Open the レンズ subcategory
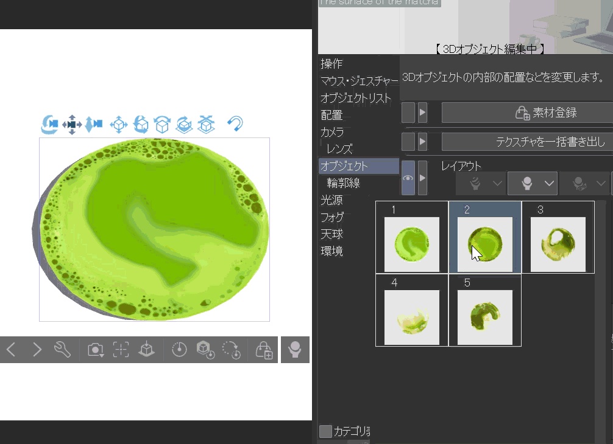 click(x=339, y=149)
